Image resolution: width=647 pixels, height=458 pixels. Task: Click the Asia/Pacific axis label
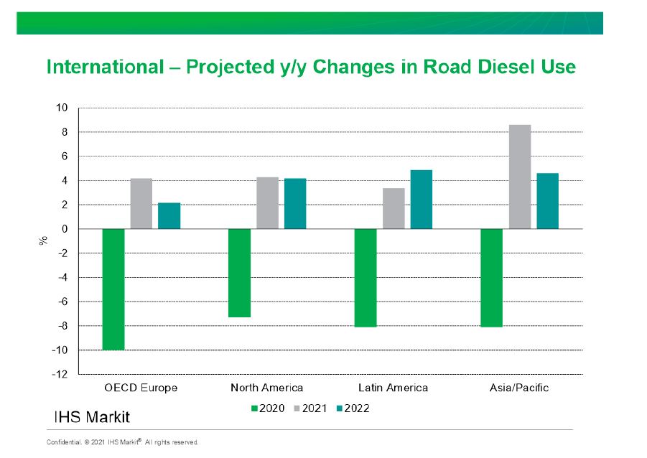(519, 388)
